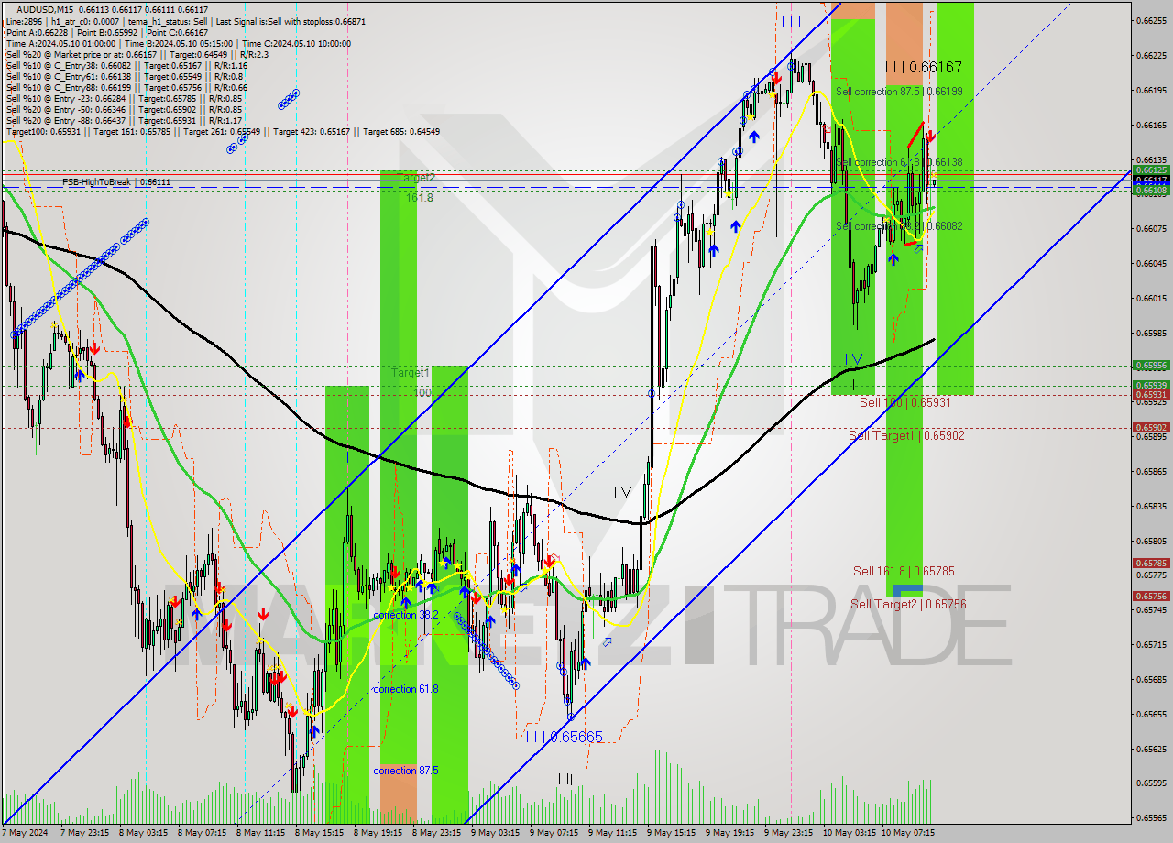Click the '9 May 03:15' time label
1173x843 pixels.
[495, 833]
